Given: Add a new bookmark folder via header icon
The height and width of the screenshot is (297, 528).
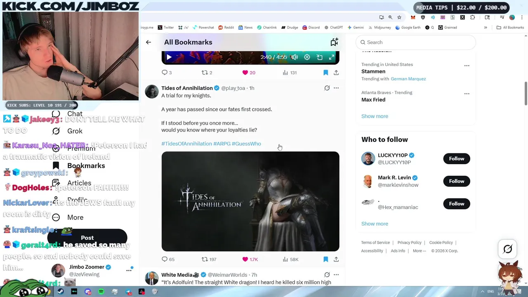Looking at the screenshot, I should tap(334, 42).
